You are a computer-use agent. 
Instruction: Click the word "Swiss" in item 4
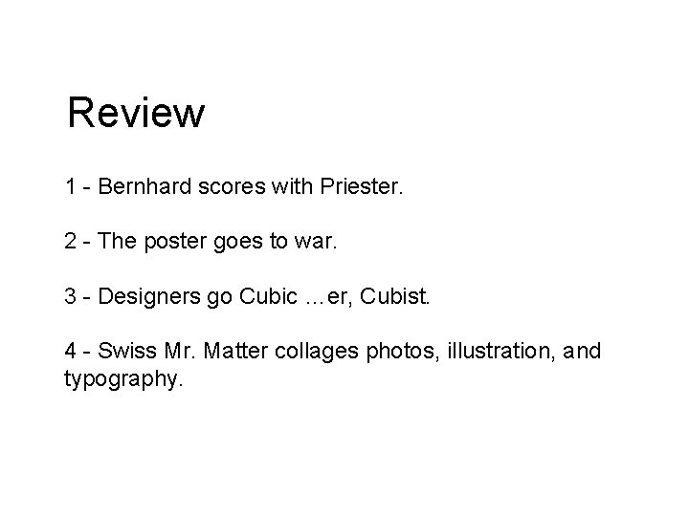[x=123, y=353]
